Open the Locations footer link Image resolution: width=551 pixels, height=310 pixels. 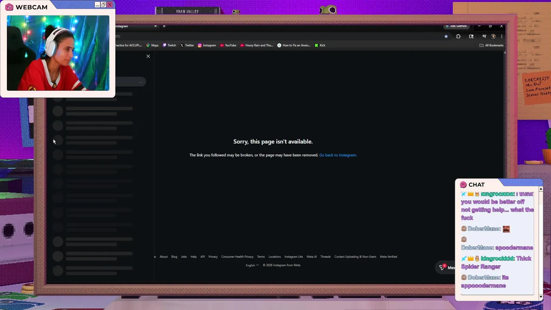tap(275, 257)
